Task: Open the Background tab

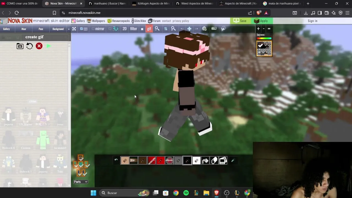Action: pyautogui.click(x=58, y=29)
